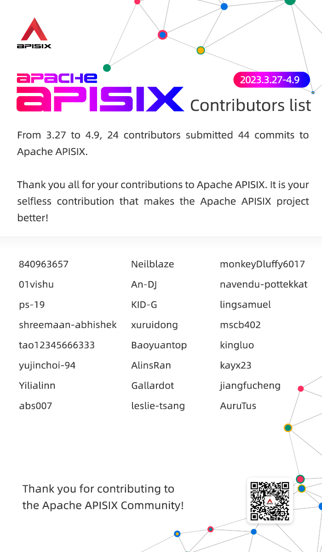Select contributor leslie-tsang
Viewport: 322px width, 552px height.
[x=158, y=406]
